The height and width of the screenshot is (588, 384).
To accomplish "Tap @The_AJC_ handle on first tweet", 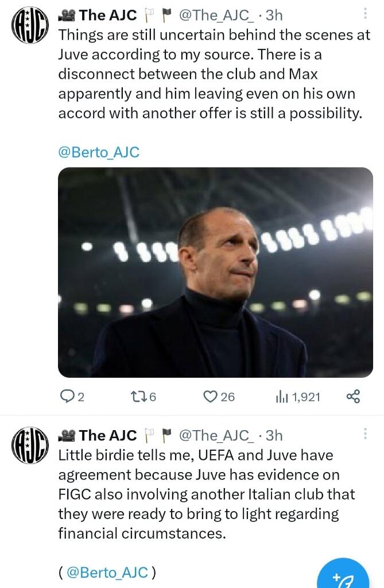I will [x=216, y=16].
